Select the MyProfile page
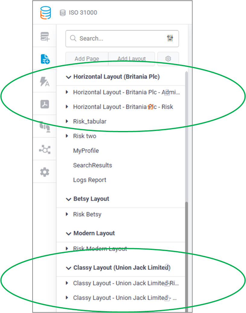 (x=86, y=151)
